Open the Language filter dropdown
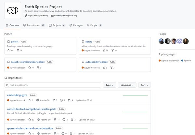The width and height of the screenshot is (195, 135). pyautogui.click(x=127, y=85)
